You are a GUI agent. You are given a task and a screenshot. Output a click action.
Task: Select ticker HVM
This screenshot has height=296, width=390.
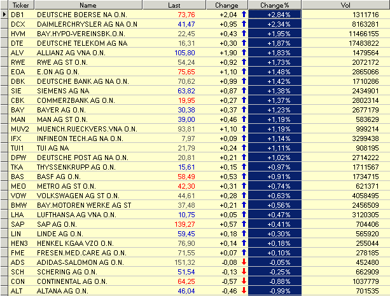tap(18, 34)
